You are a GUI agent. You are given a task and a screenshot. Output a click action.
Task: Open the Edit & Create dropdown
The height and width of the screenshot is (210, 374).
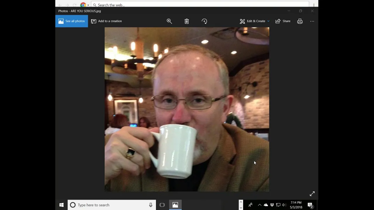(254, 21)
